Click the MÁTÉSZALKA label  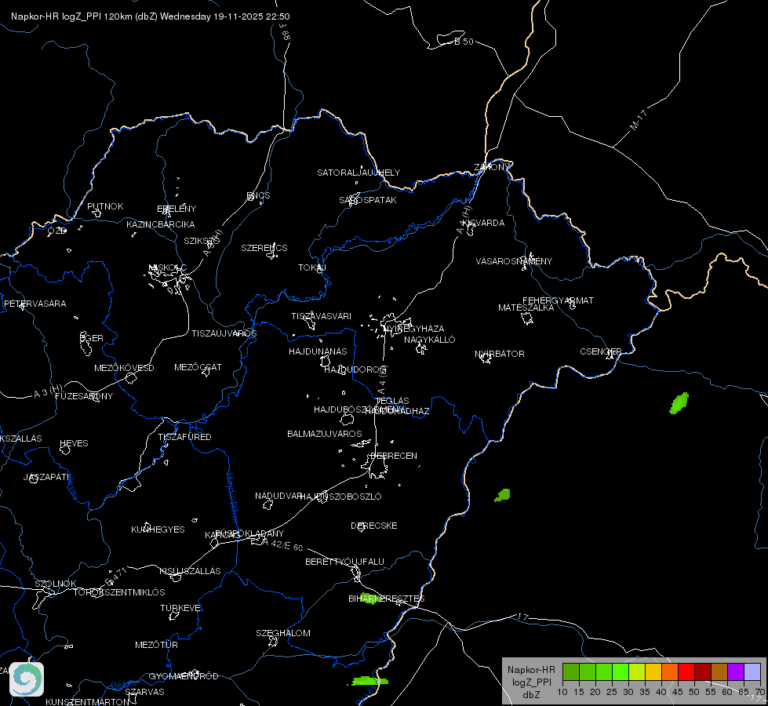(x=526, y=308)
